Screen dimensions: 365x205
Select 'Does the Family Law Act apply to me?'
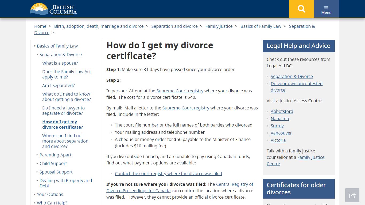point(67,74)
